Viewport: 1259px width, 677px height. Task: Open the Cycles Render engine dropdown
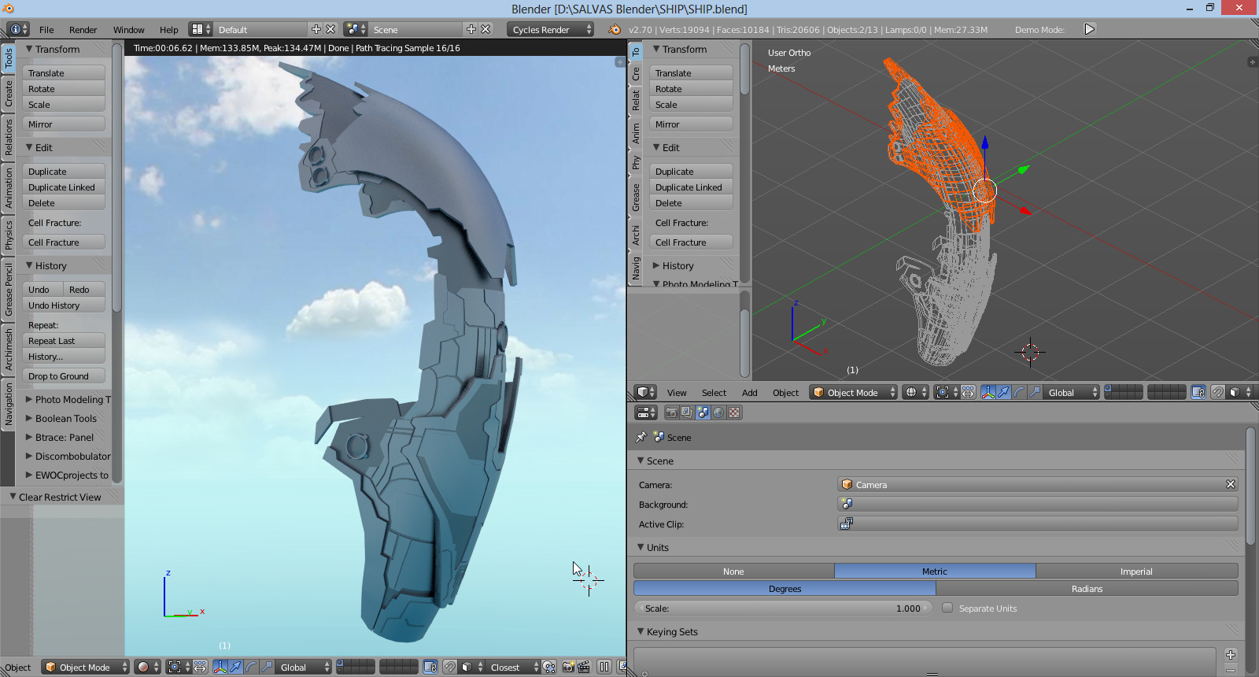pos(551,29)
